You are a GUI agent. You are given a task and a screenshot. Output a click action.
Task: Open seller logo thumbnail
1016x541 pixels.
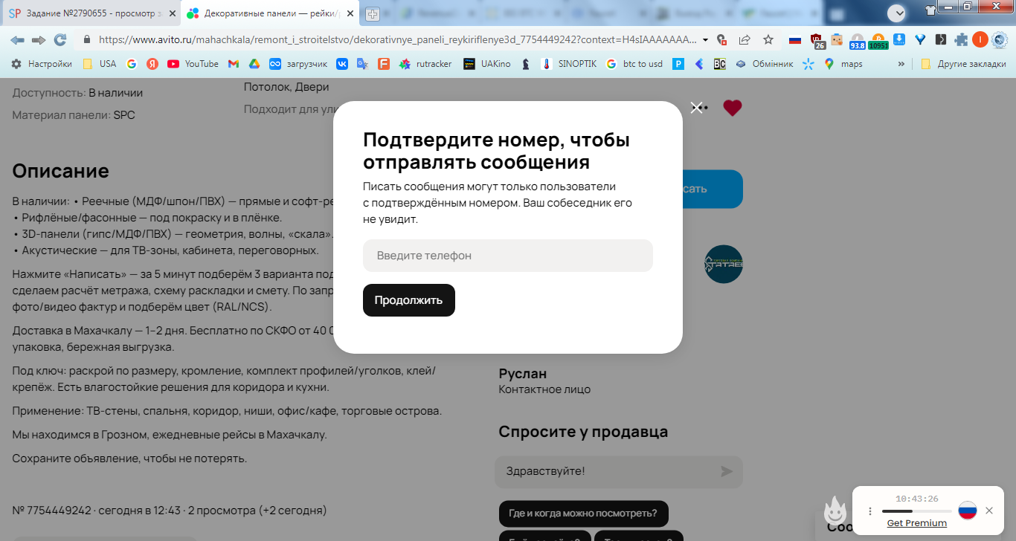click(724, 264)
